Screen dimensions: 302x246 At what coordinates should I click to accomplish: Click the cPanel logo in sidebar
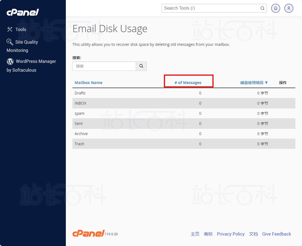tap(22, 12)
